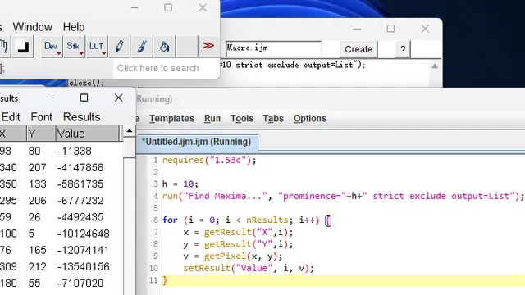Click the getResult("Y",i) code line
This screenshot has width=525, height=295.
tap(238, 244)
